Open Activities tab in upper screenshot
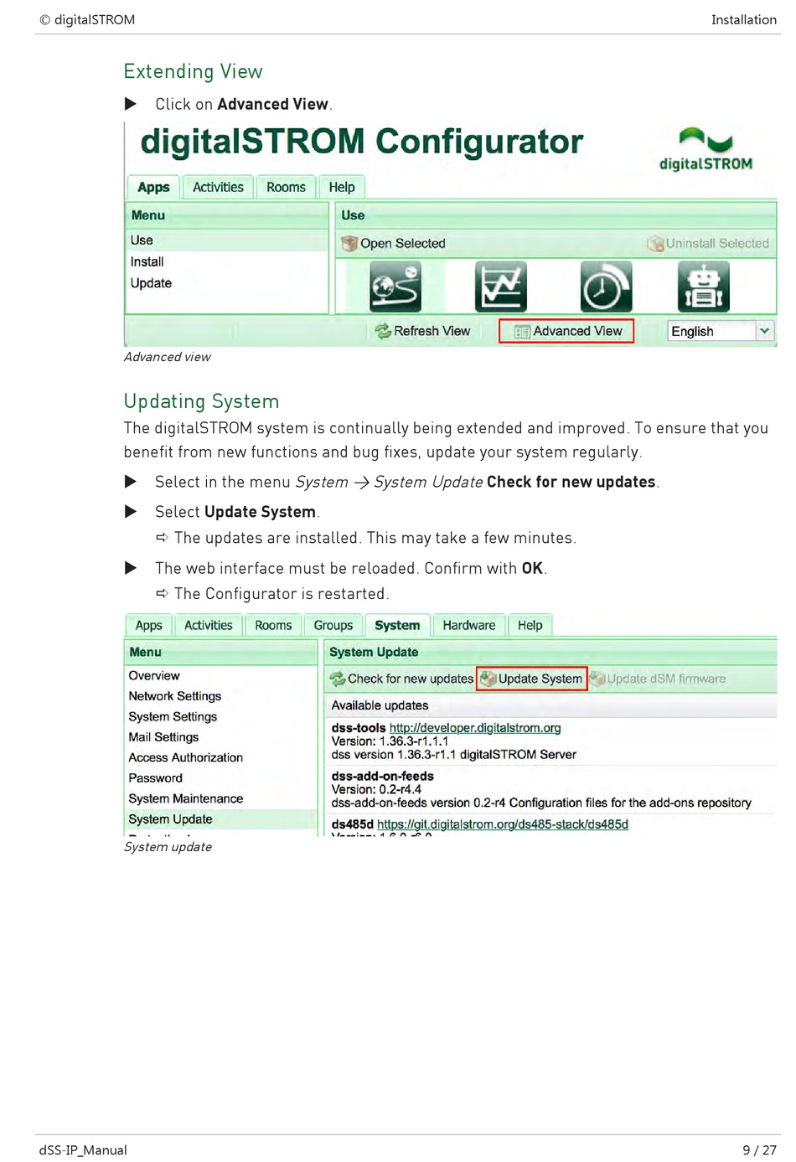The width and height of the screenshot is (796, 1162). [218, 188]
